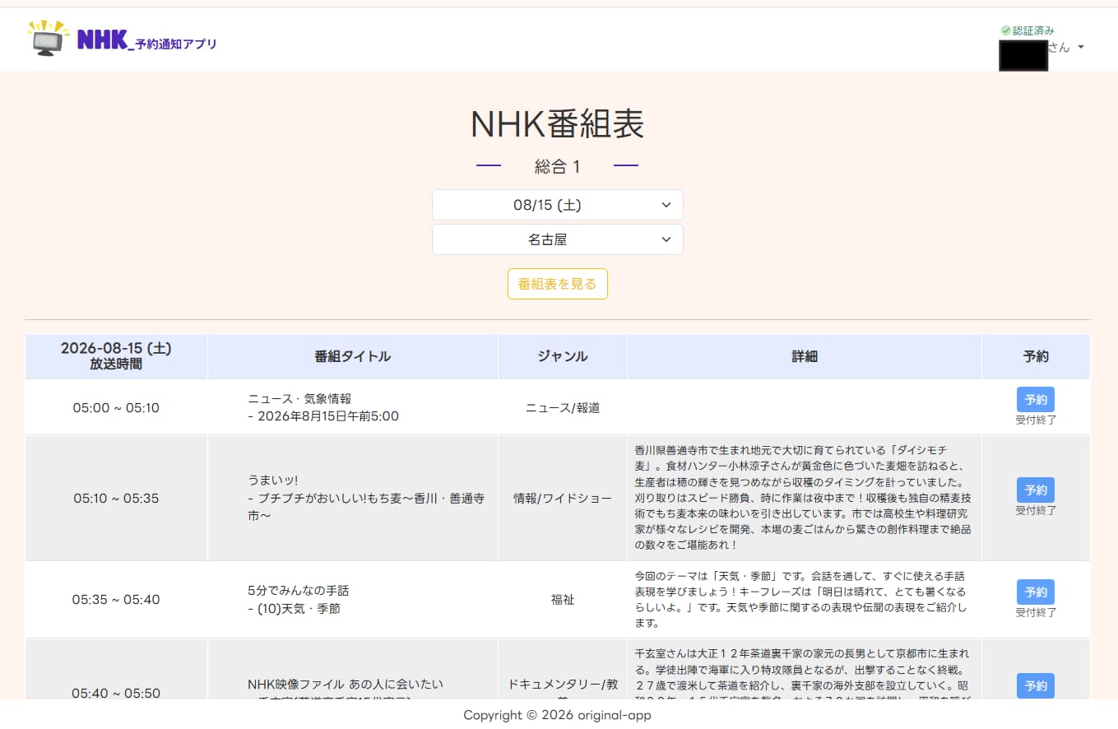Click the 情報/ワイドショー genre cell
Screen dimensions: 1118x729
point(563,498)
